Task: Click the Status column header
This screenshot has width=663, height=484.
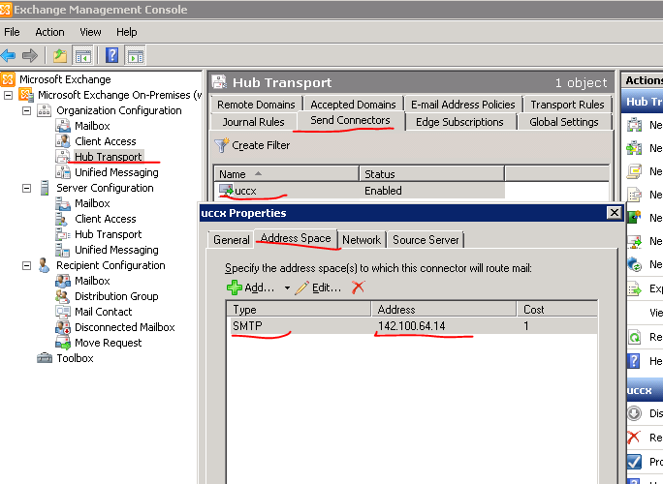Action: point(431,173)
